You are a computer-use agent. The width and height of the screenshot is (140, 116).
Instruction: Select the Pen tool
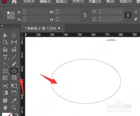click(x=5, y=64)
